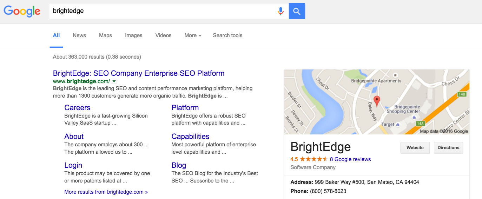Switch to the Images tab
The height and width of the screenshot is (199, 482).
[134, 35]
